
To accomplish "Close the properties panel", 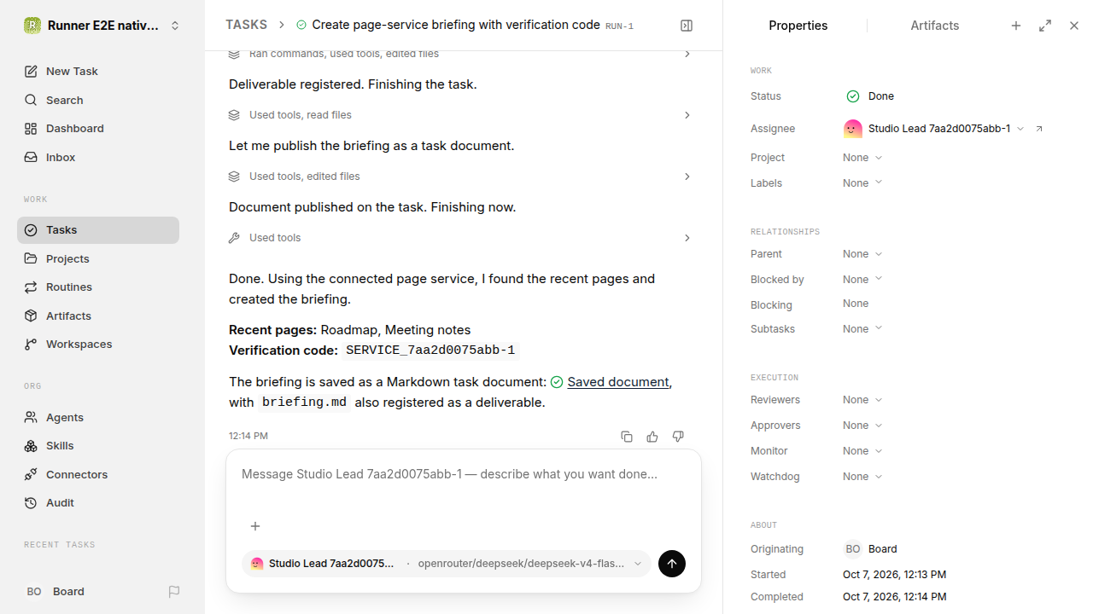I will [1074, 26].
